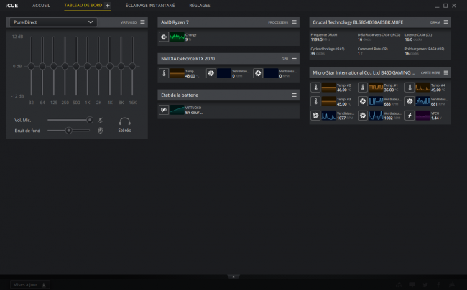Open the Micro-Star motherboard widget menu

click(x=446, y=72)
